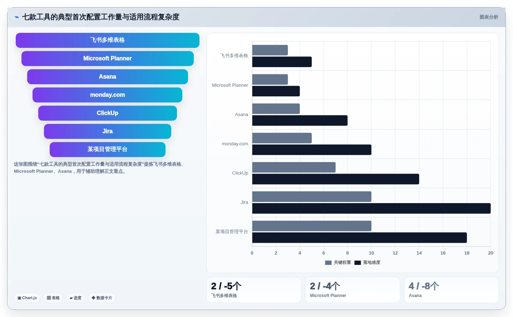Click the dark 落地难度 legend color swatch

357,263
